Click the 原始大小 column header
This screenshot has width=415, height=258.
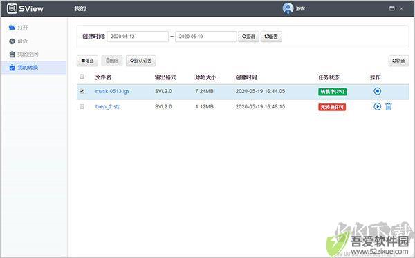point(205,77)
